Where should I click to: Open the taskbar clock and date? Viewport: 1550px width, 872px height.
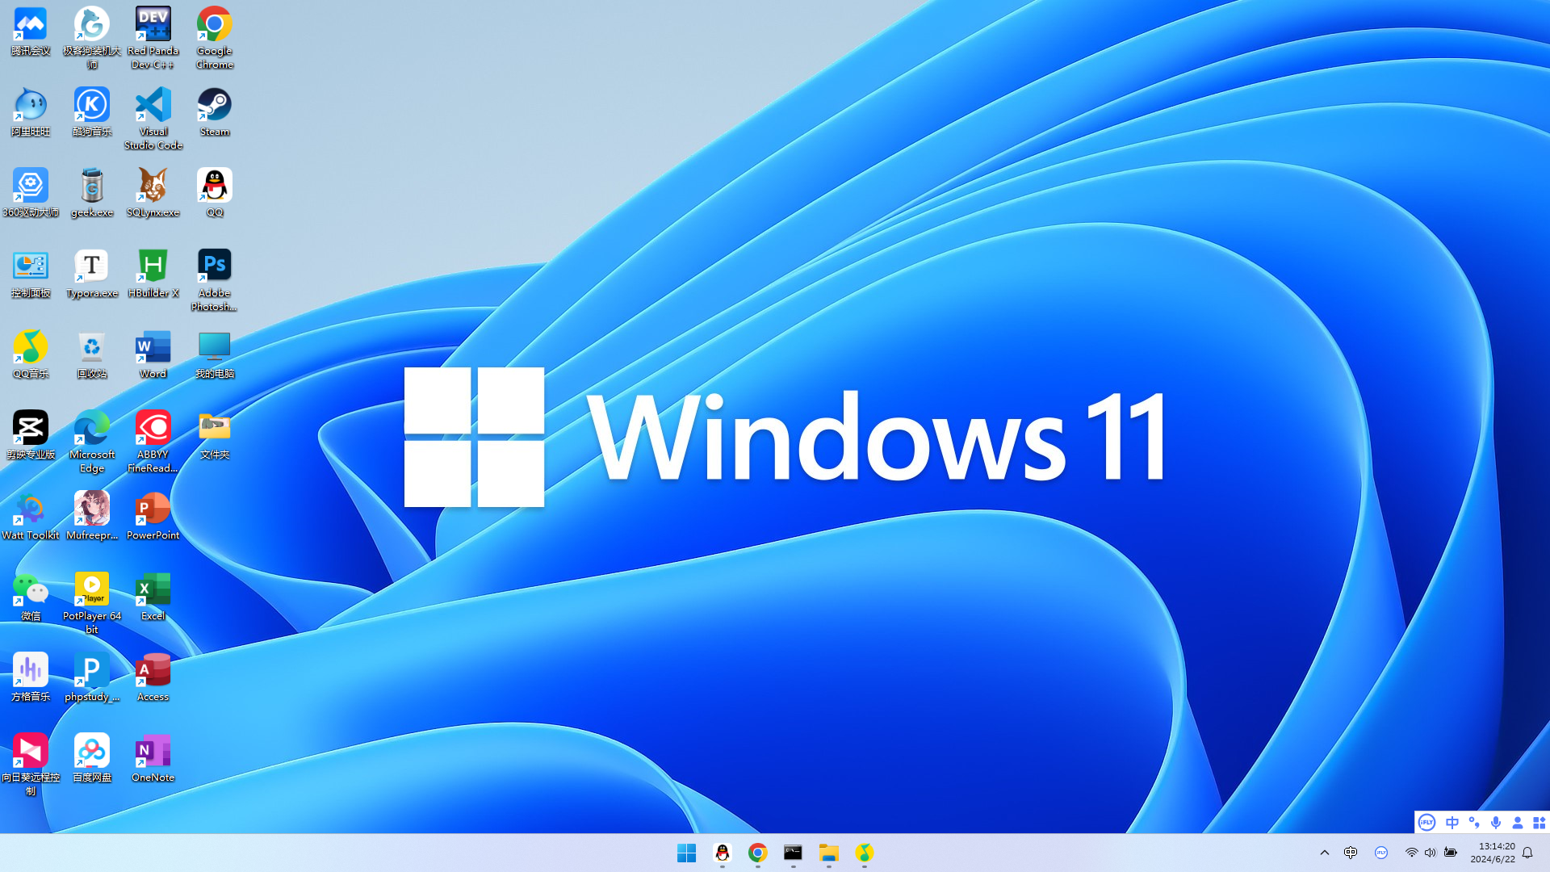(x=1492, y=853)
